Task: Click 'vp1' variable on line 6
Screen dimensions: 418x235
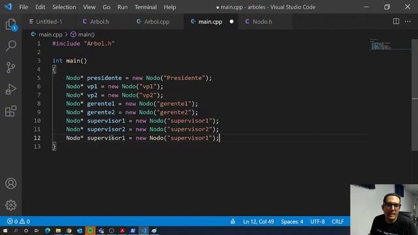Action: (x=92, y=86)
